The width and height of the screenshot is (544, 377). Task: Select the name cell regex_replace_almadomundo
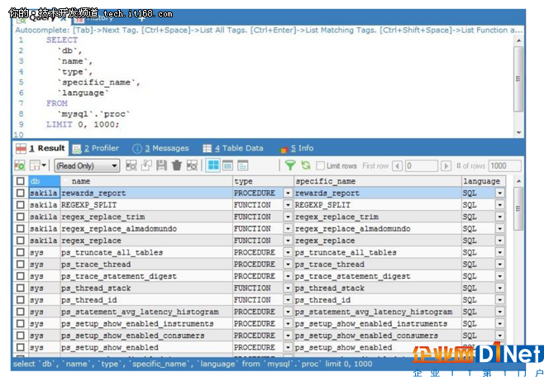[146, 228]
